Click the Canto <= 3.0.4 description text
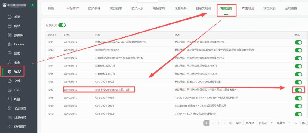 [x=195, y=114]
